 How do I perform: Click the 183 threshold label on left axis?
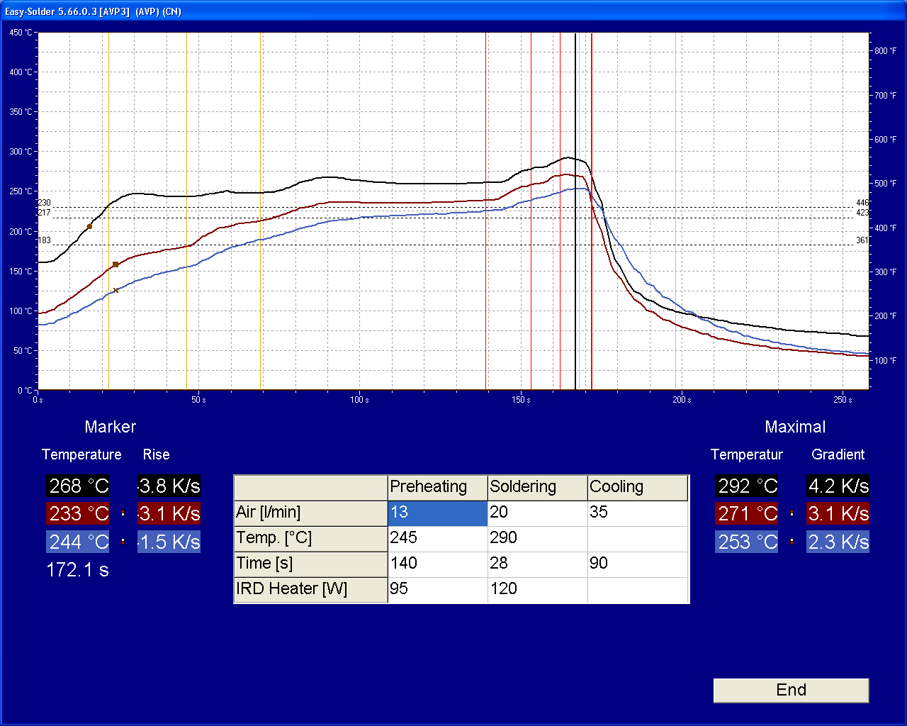(x=44, y=240)
